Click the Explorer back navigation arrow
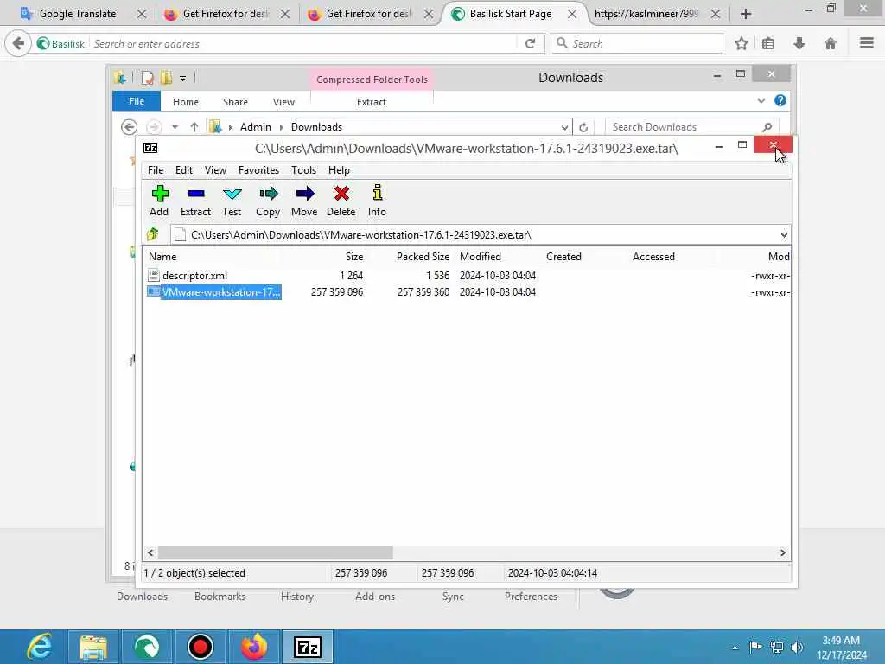 coord(130,127)
